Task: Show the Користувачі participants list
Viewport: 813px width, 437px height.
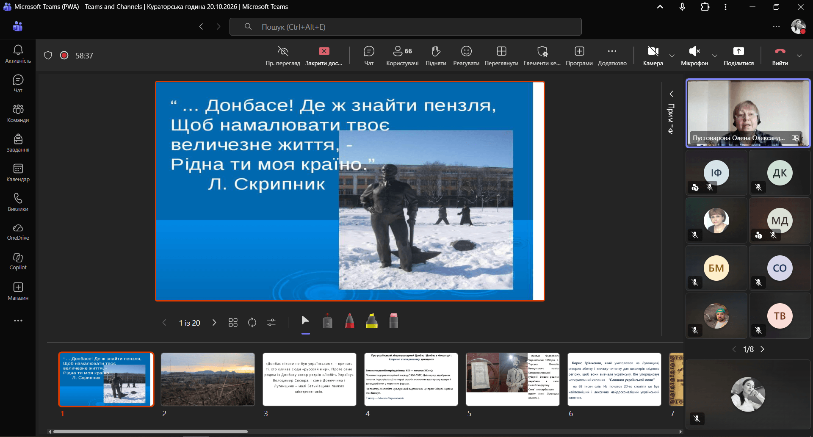Action: [402, 56]
